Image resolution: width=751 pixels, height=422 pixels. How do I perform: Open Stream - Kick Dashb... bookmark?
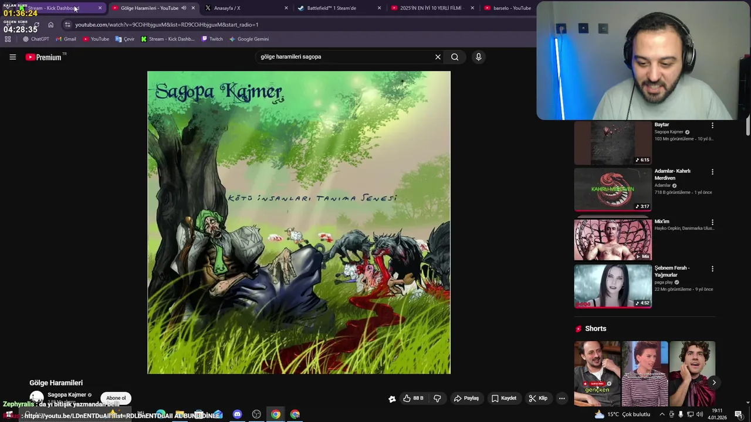168,39
